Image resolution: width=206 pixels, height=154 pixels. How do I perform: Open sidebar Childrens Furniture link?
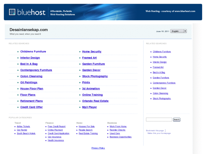(162, 51)
